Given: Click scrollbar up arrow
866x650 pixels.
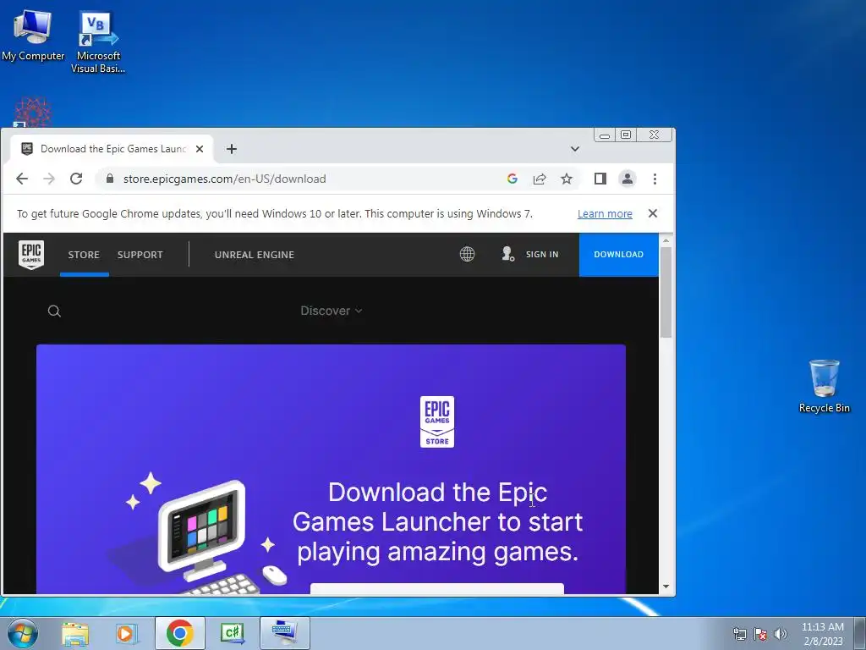Looking at the screenshot, I should 666,240.
